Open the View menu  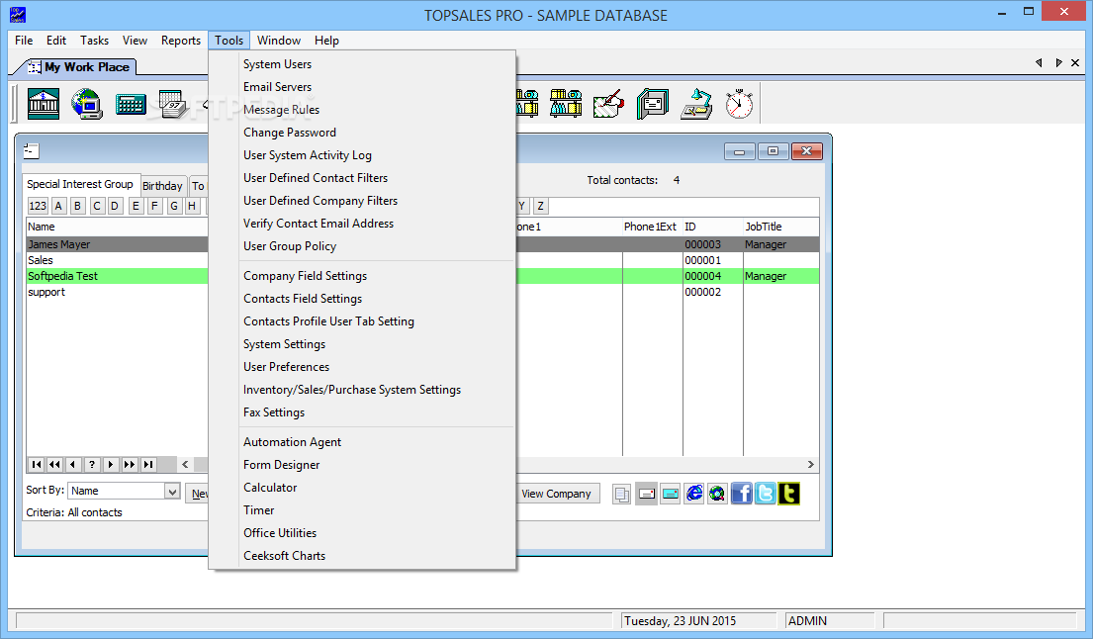pos(135,41)
